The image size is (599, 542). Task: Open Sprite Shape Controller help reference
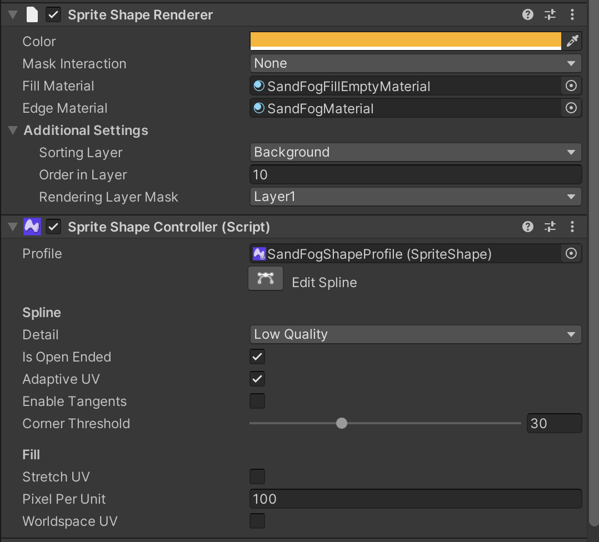[528, 227]
